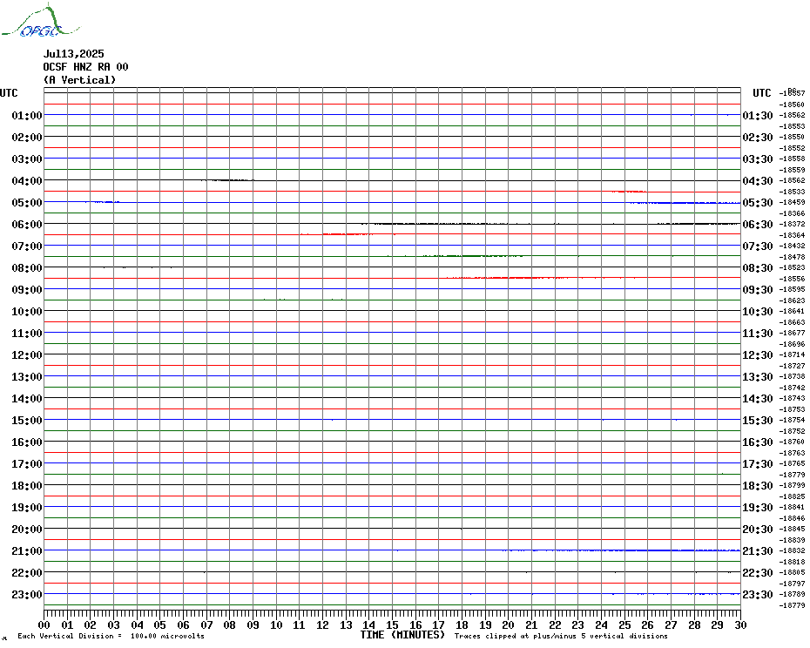This screenshot has width=810, height=648.
Task: Click the offset value -18832
Action: [793, 550]
